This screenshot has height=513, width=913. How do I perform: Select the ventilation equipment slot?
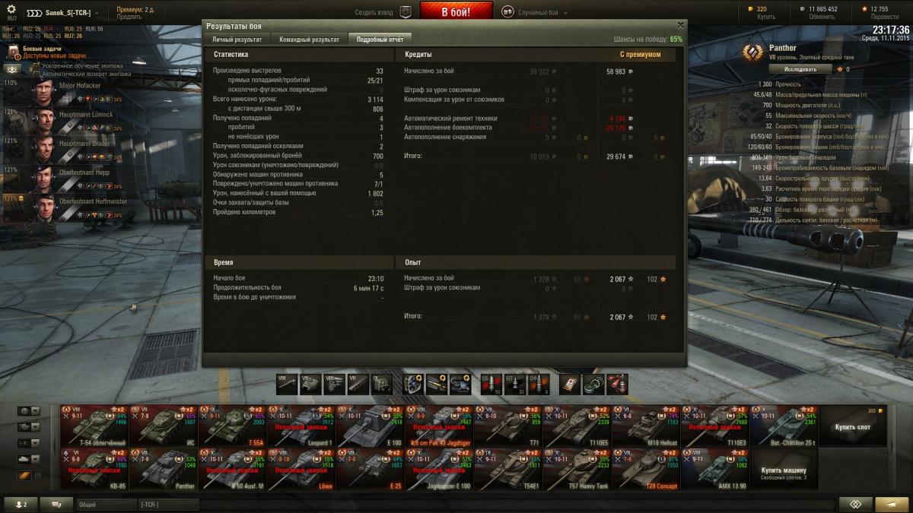[413, 384]
